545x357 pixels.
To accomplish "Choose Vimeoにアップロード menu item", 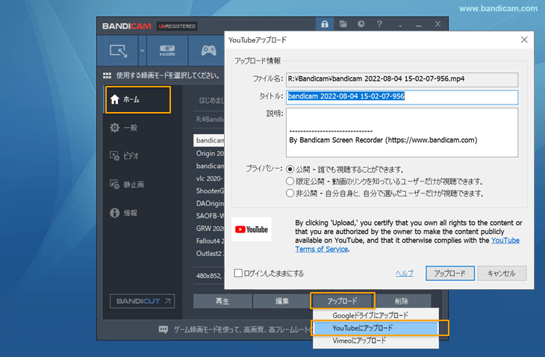I will 376,341.
